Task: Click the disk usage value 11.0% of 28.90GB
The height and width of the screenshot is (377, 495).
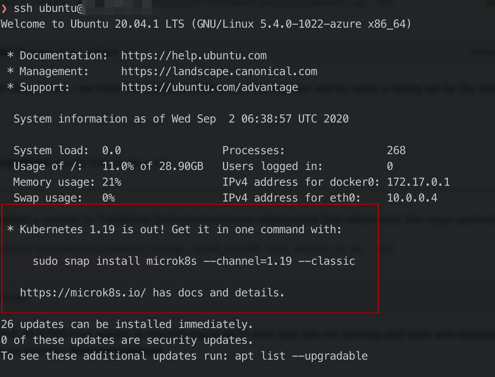Action: coord(153,166)
